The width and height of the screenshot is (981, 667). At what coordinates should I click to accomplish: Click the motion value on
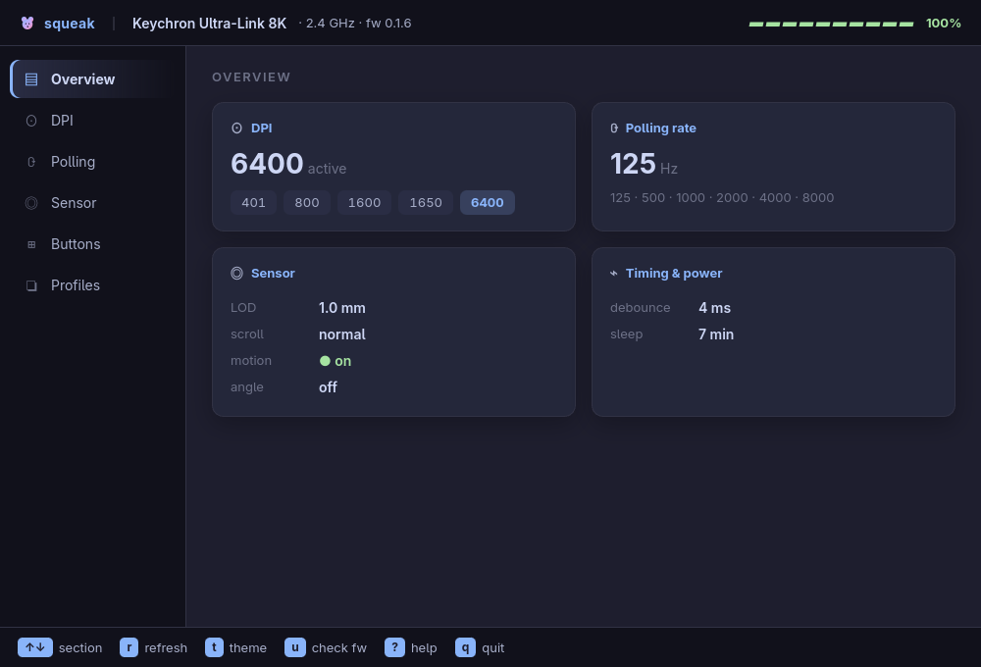(x=342, y=361)
